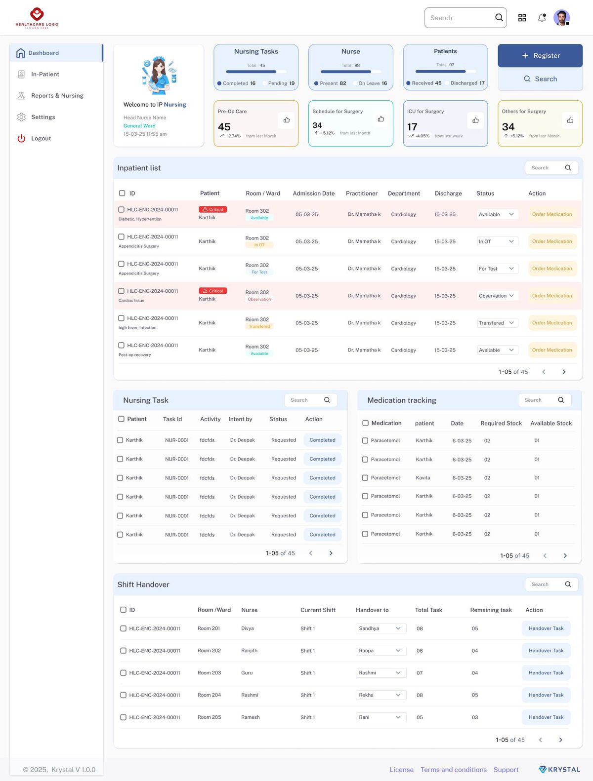Open the Rashmi handover-to dropdown
593x781 pixels.
381,673
